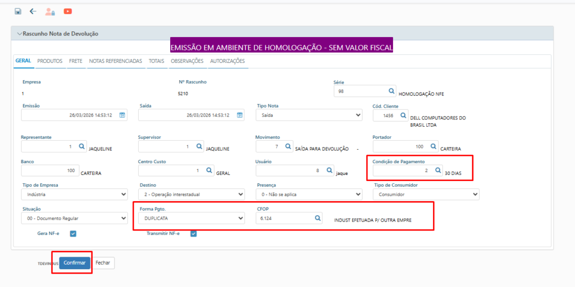Toggle the Gera NF-e checkbox

tap(73, 234)
